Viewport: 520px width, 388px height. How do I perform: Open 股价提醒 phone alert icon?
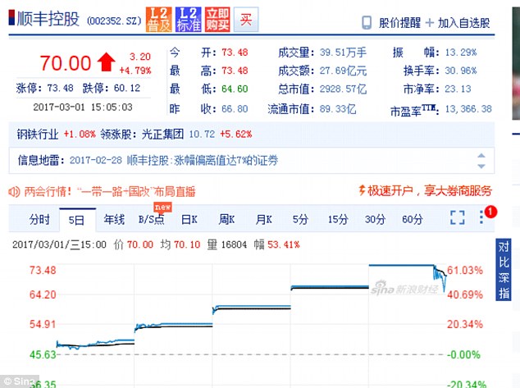pos(366,21)
